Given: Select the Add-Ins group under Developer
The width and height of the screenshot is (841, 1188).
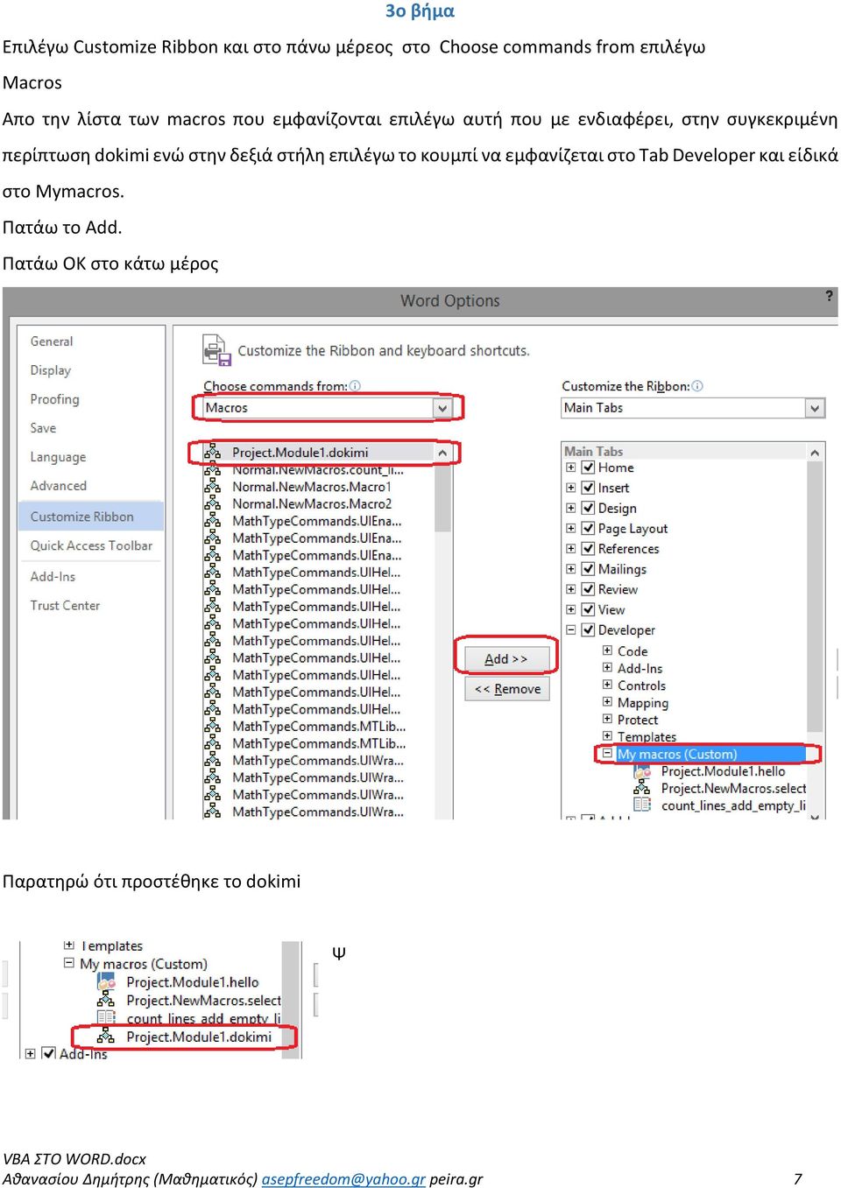Looking at the screenshot, I should click(640, 668).
